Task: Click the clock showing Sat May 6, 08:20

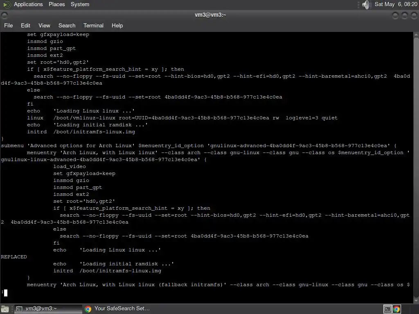Action: pyautogui.click(x=396, y=4)
